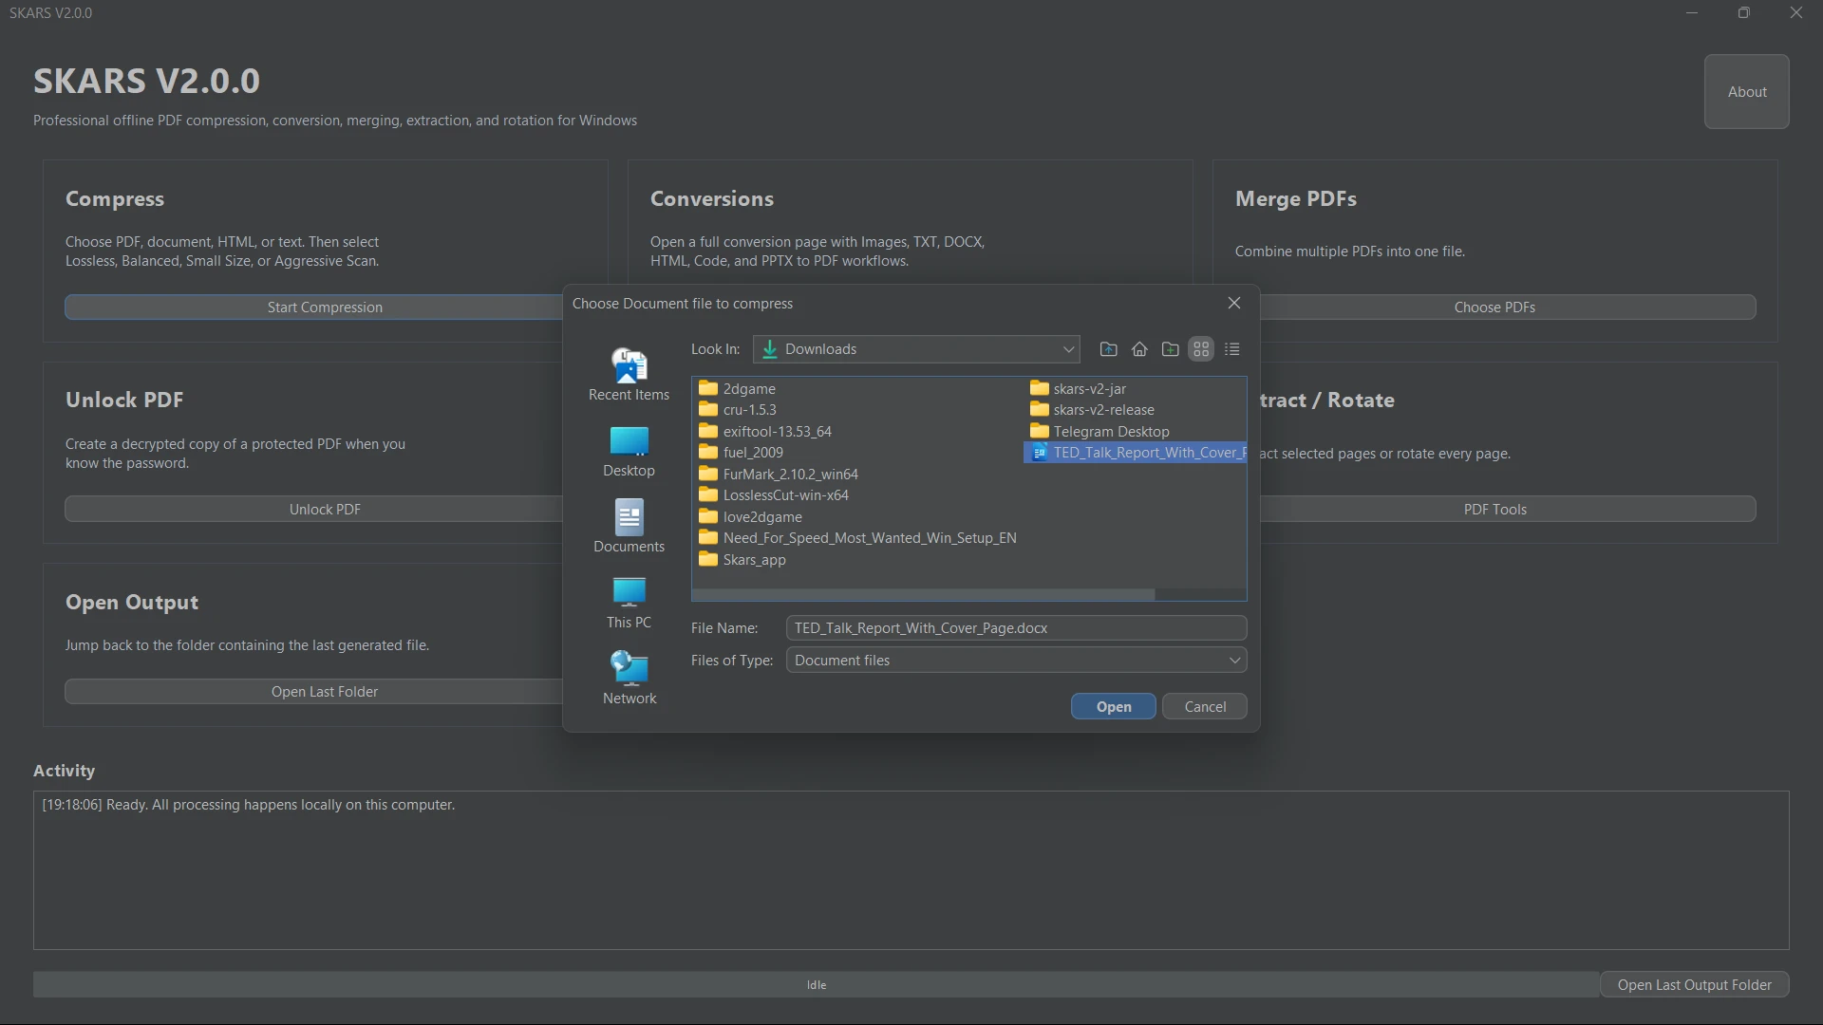Viewport: 1823px width, 1025px height.
Task: Close the Choose Document dialog
Action: click(1234, 303)
